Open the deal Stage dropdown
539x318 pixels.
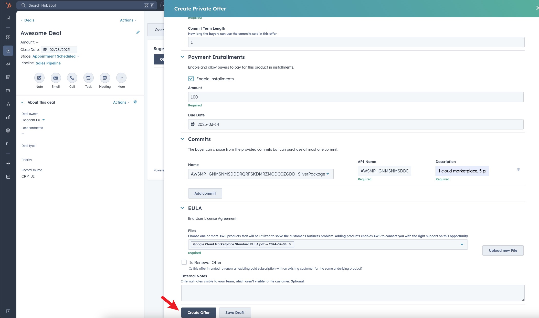56,56
